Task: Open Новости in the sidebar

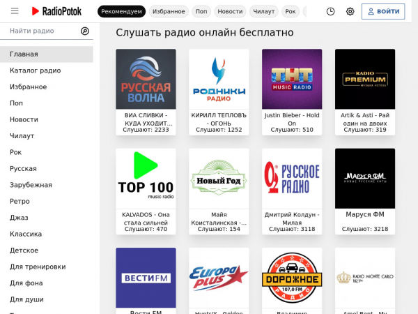Action: (x=47, y=119)
